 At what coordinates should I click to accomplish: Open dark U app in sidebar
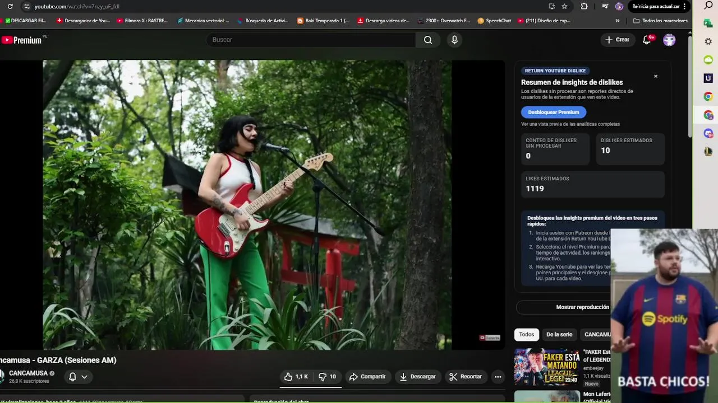click(708, 78)
